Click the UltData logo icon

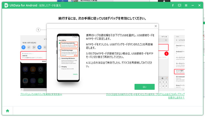coord(6,5)
